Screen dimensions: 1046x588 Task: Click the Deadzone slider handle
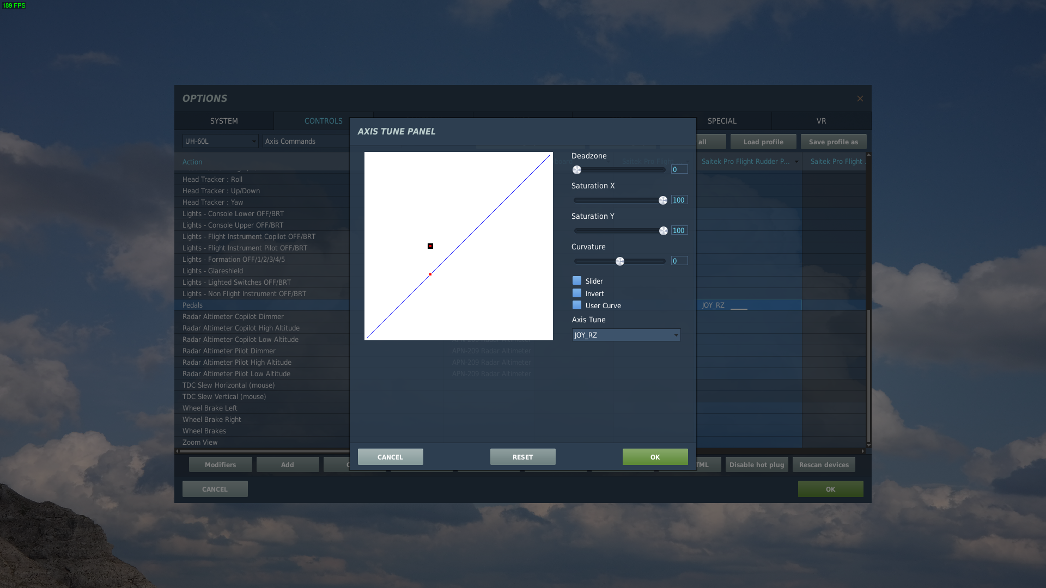577,170
